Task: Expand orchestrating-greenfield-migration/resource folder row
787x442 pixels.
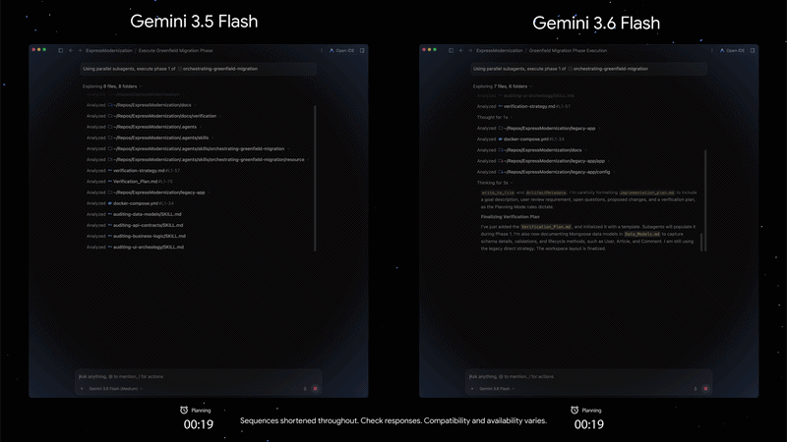Action: [197, 159]
